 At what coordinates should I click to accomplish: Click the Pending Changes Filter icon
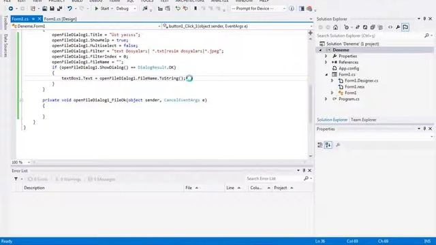(347, 27)
